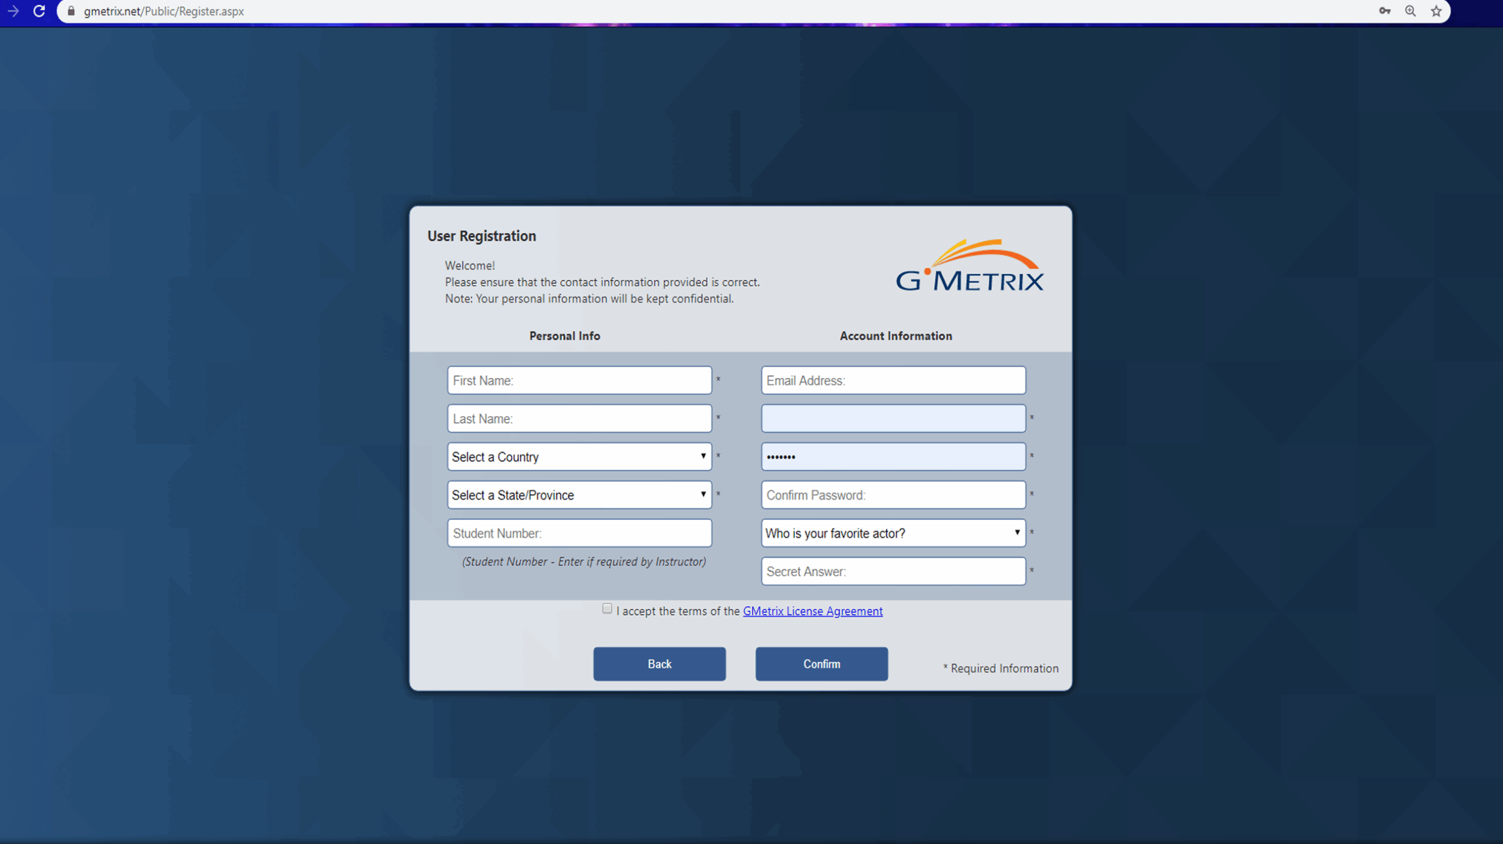Click the padlock site info icon

click(x=71, y=11)
